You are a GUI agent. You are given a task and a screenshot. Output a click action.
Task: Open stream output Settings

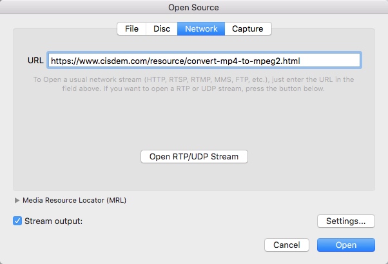[x=346, y=221]
